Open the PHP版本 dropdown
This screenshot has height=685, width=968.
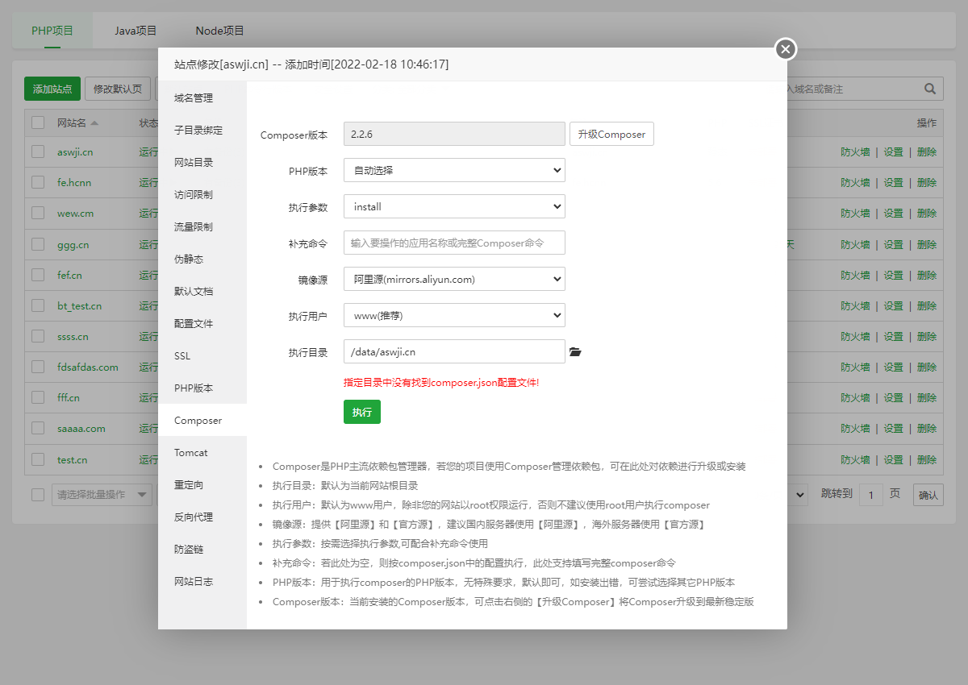(x=454, y=170)
